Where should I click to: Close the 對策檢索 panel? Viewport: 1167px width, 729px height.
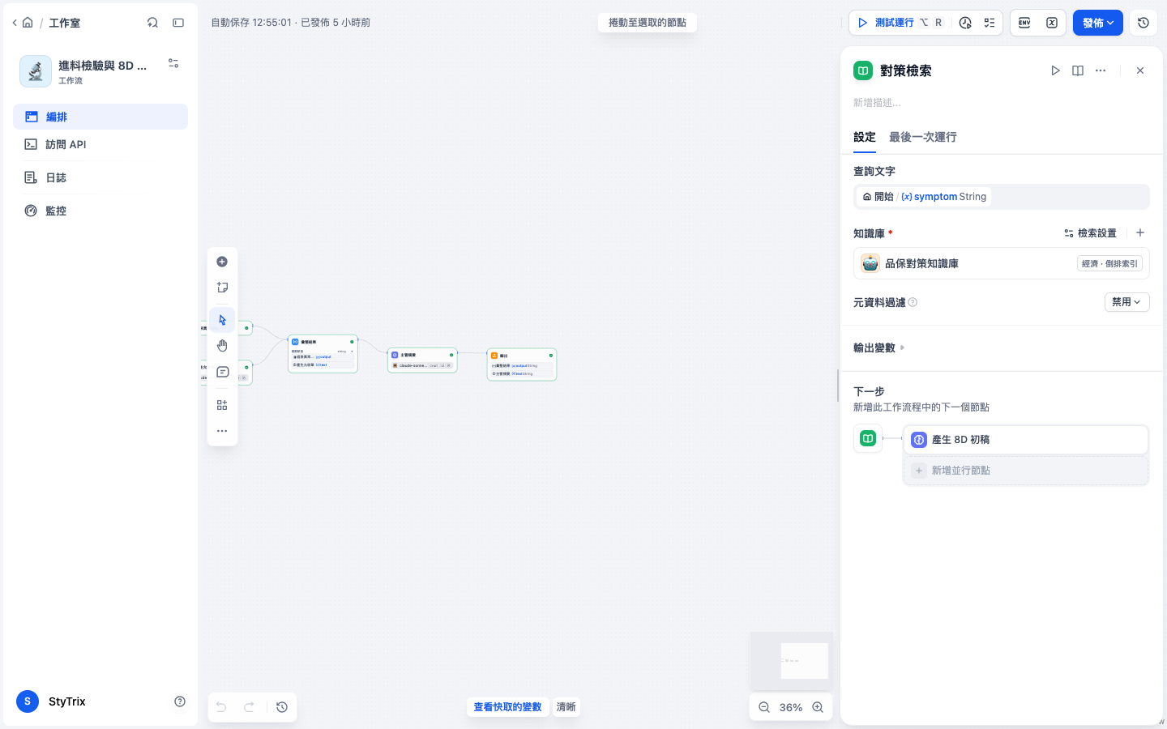click(x=1140, y=70)
